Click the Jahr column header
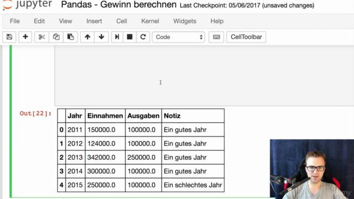The height and width of the screenshot is (199, 354). 75,116
